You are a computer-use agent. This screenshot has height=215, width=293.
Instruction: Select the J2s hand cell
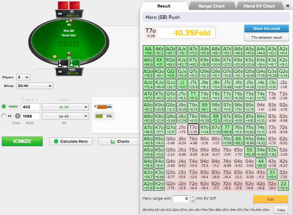pos(283,84)
